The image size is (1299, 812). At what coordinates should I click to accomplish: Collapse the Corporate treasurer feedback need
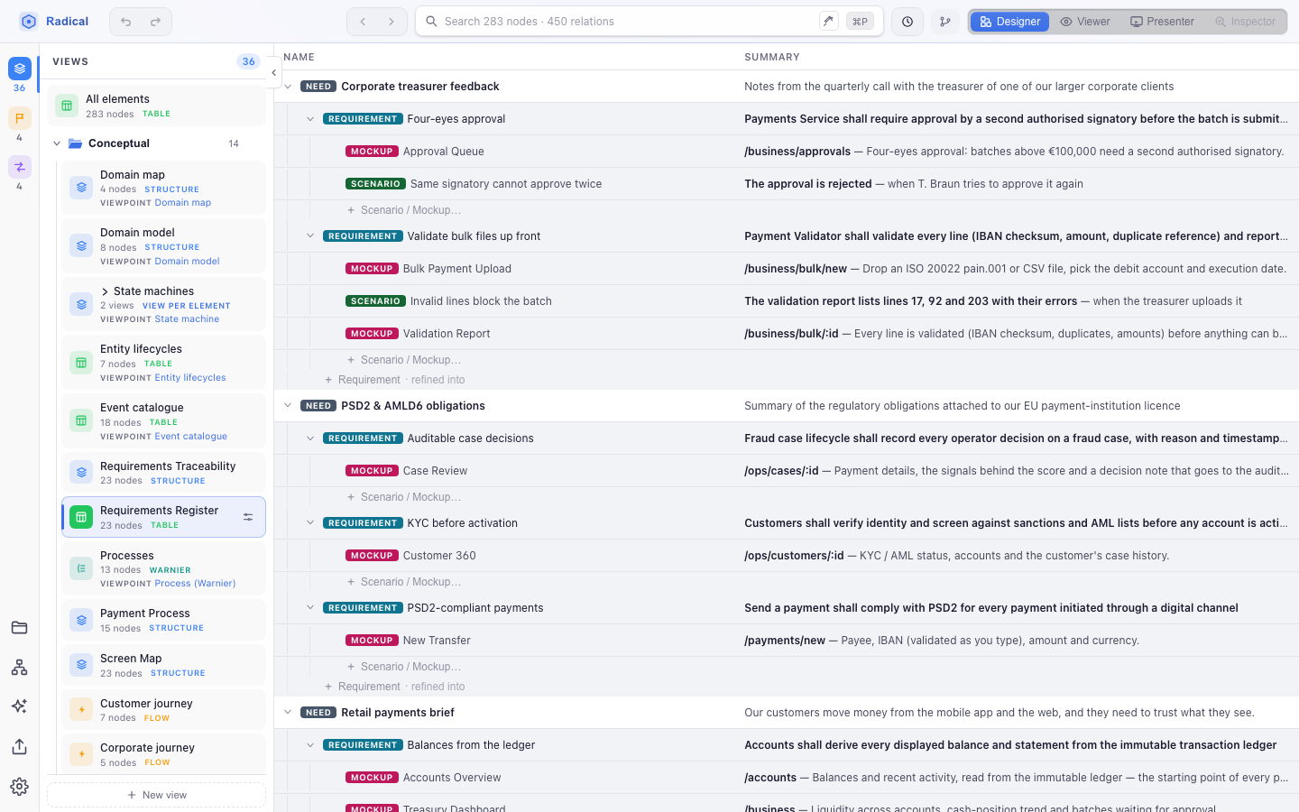click(288, 87)
